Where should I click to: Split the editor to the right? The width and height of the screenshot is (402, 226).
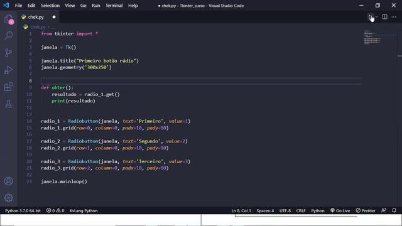(x=384, y=17)
